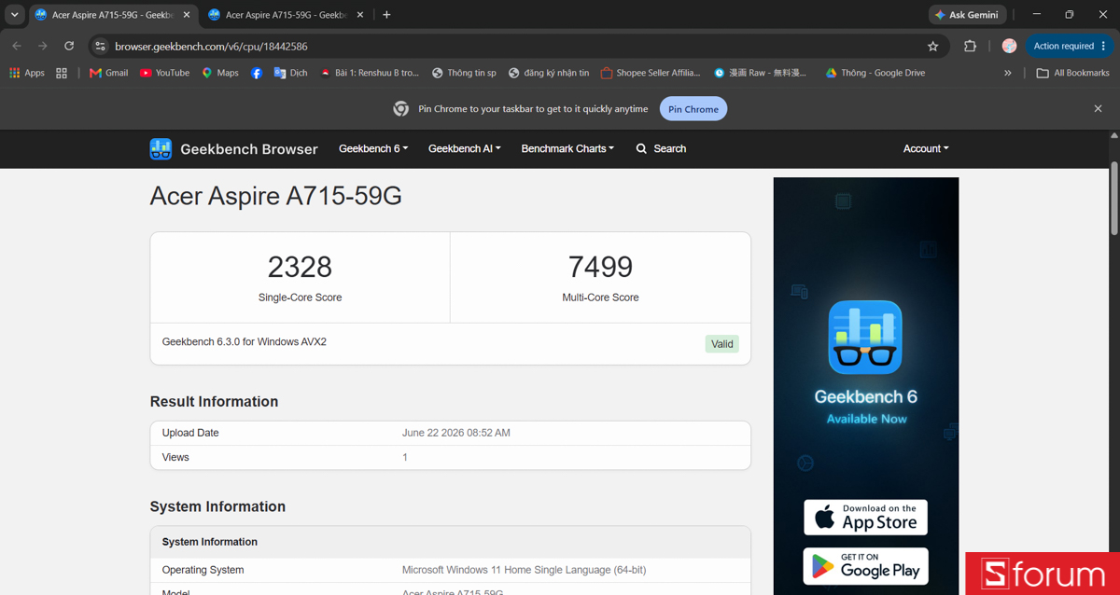
Task: Open the Gmail bookmark
Action: tap(109, 73)
